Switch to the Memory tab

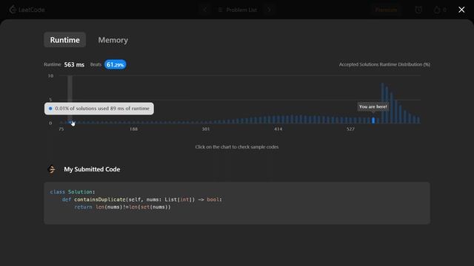[113, 40]
